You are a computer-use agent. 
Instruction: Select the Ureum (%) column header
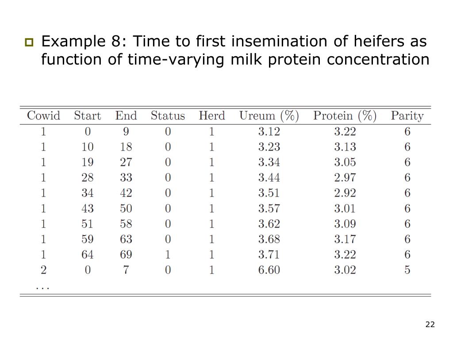pyautogui.click(x=269, y=116)
